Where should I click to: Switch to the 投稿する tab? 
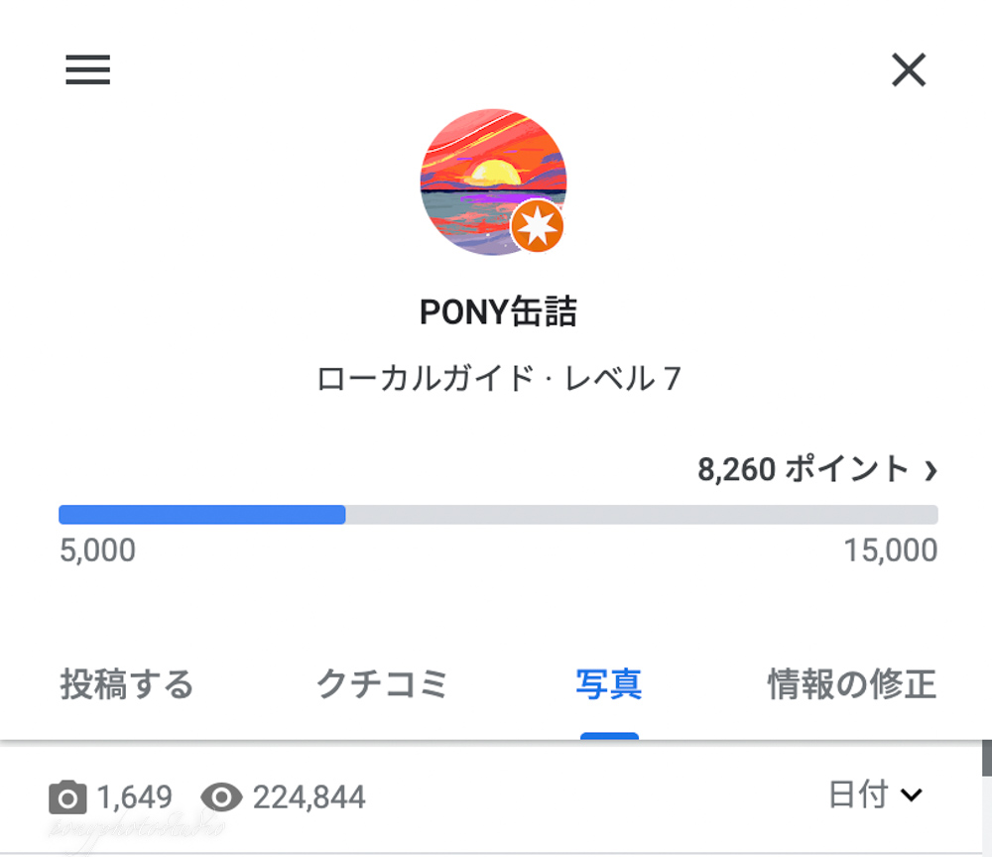127,684
